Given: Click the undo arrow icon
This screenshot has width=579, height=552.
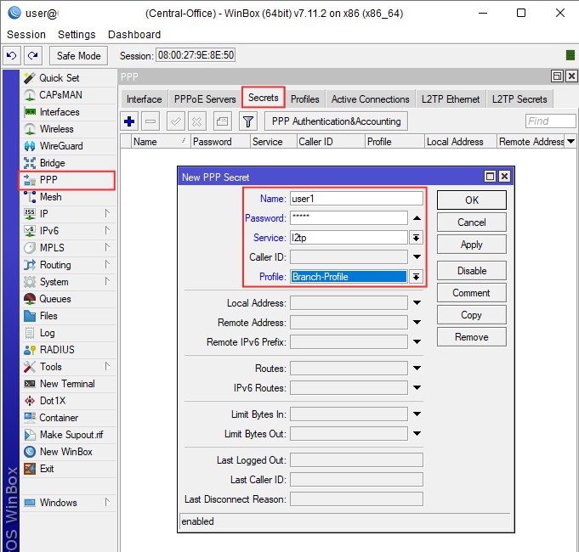Looking at the screenshot, I should (12, 55).
